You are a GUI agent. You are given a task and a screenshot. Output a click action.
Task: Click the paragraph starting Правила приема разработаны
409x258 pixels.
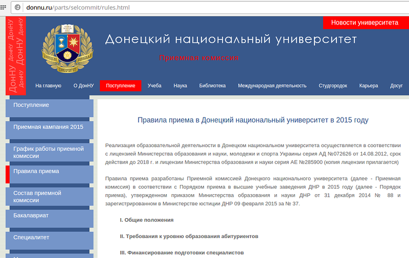coord(253,191)
